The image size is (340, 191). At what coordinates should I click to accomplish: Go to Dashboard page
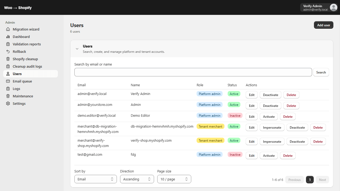31,37
